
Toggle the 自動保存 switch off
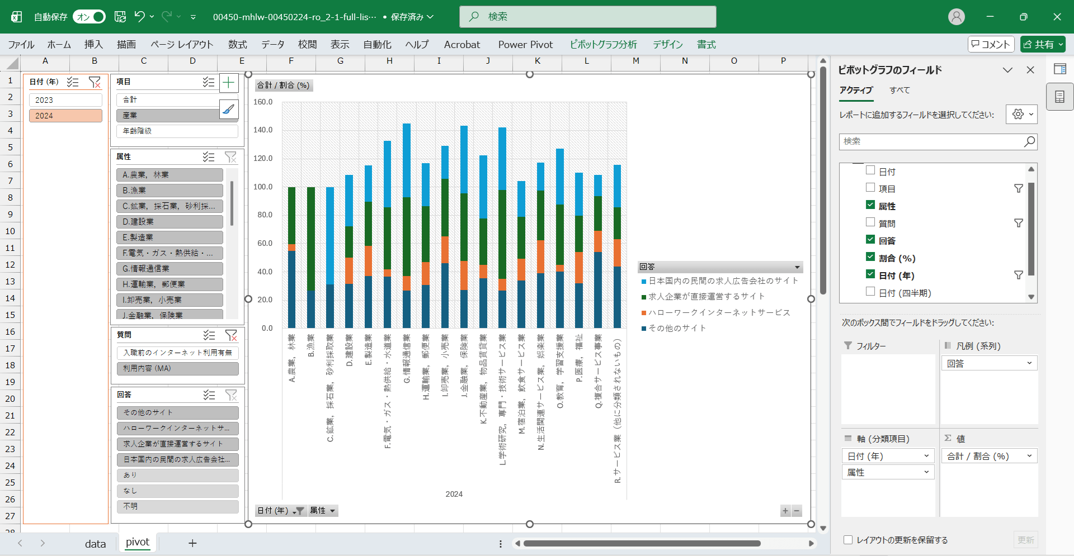pyautogui.click(x=89, y=17)
